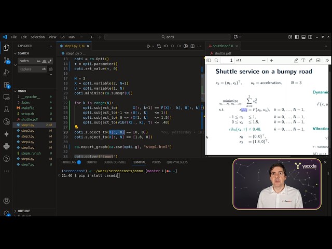Close the webcam overlay with X

click(325, 162)
